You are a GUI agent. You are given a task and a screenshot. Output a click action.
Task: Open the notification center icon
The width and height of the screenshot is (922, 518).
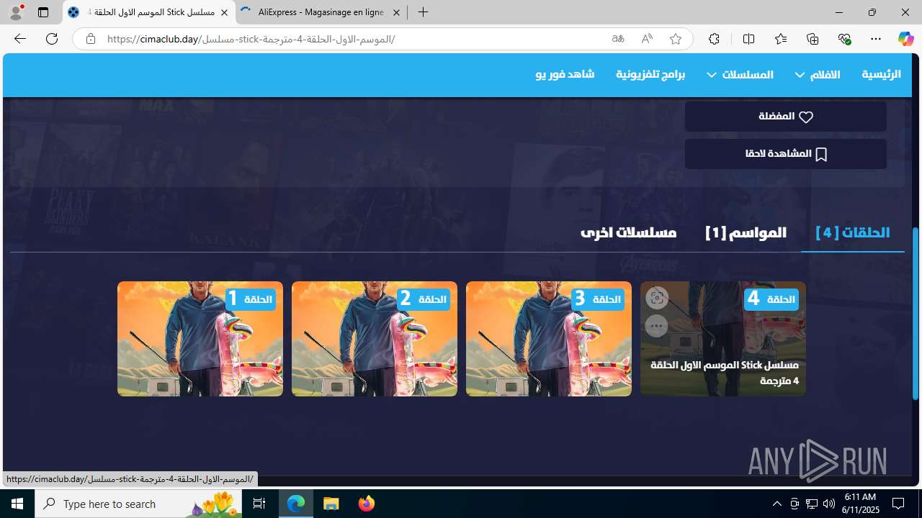pyautogui.click(x=898, y=504)
